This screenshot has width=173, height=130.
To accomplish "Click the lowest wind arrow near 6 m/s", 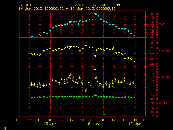I will coord(86,89).
